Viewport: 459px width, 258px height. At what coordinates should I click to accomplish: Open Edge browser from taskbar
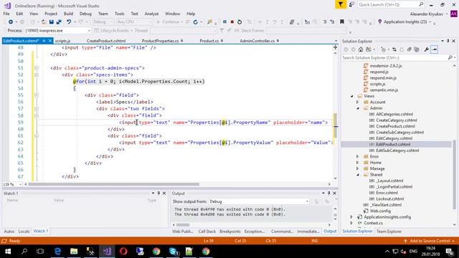click(x=57, y=252)
